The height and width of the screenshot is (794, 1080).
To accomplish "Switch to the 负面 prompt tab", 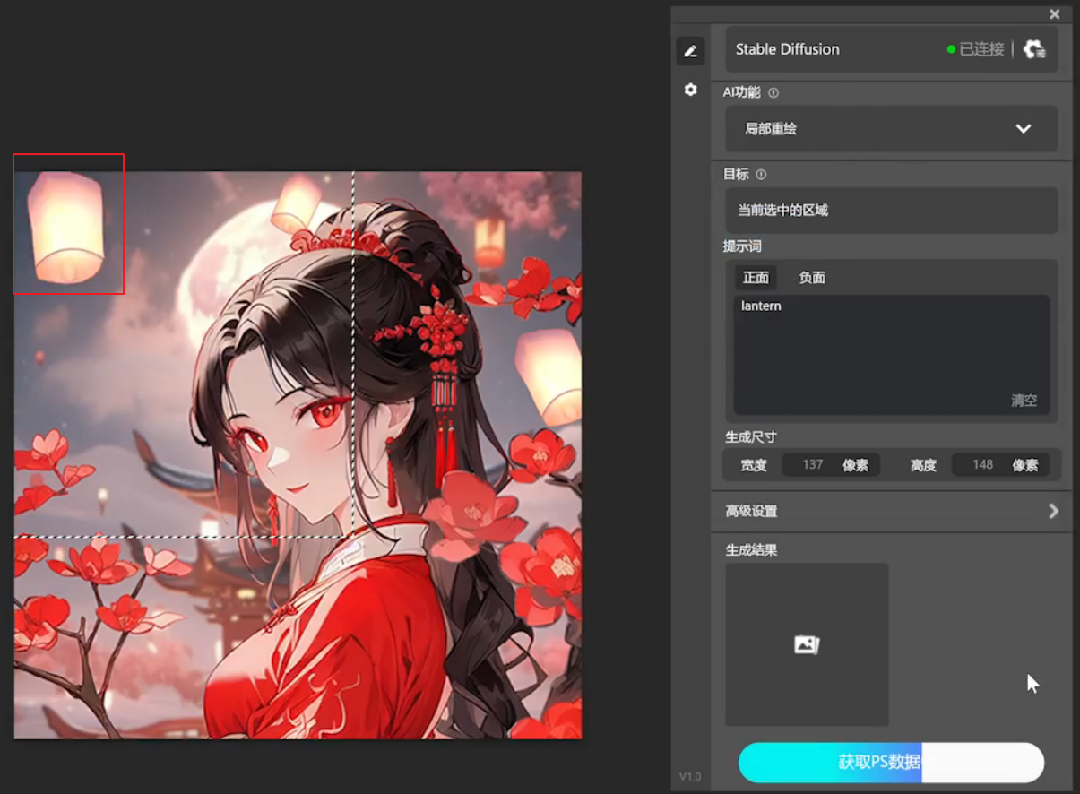I will tap(812, 278).
